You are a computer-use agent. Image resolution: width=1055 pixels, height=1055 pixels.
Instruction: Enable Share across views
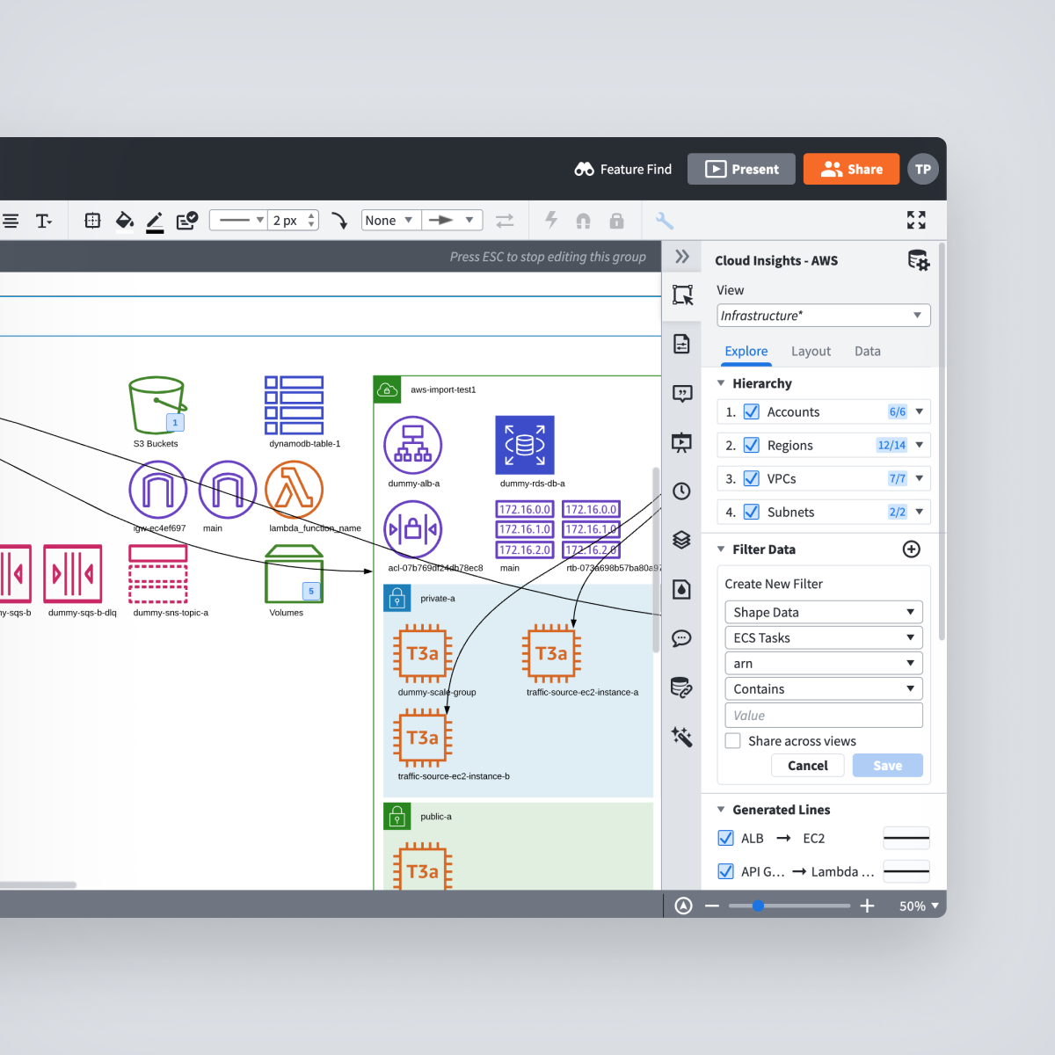pos(732,740)
